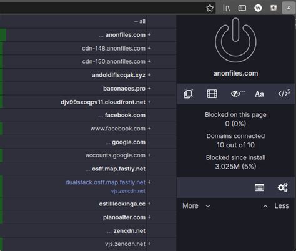Screen dimensions: 296x251
Task: Click the uBlock Origin toolbar button
Action: click(x=289, y=8)
